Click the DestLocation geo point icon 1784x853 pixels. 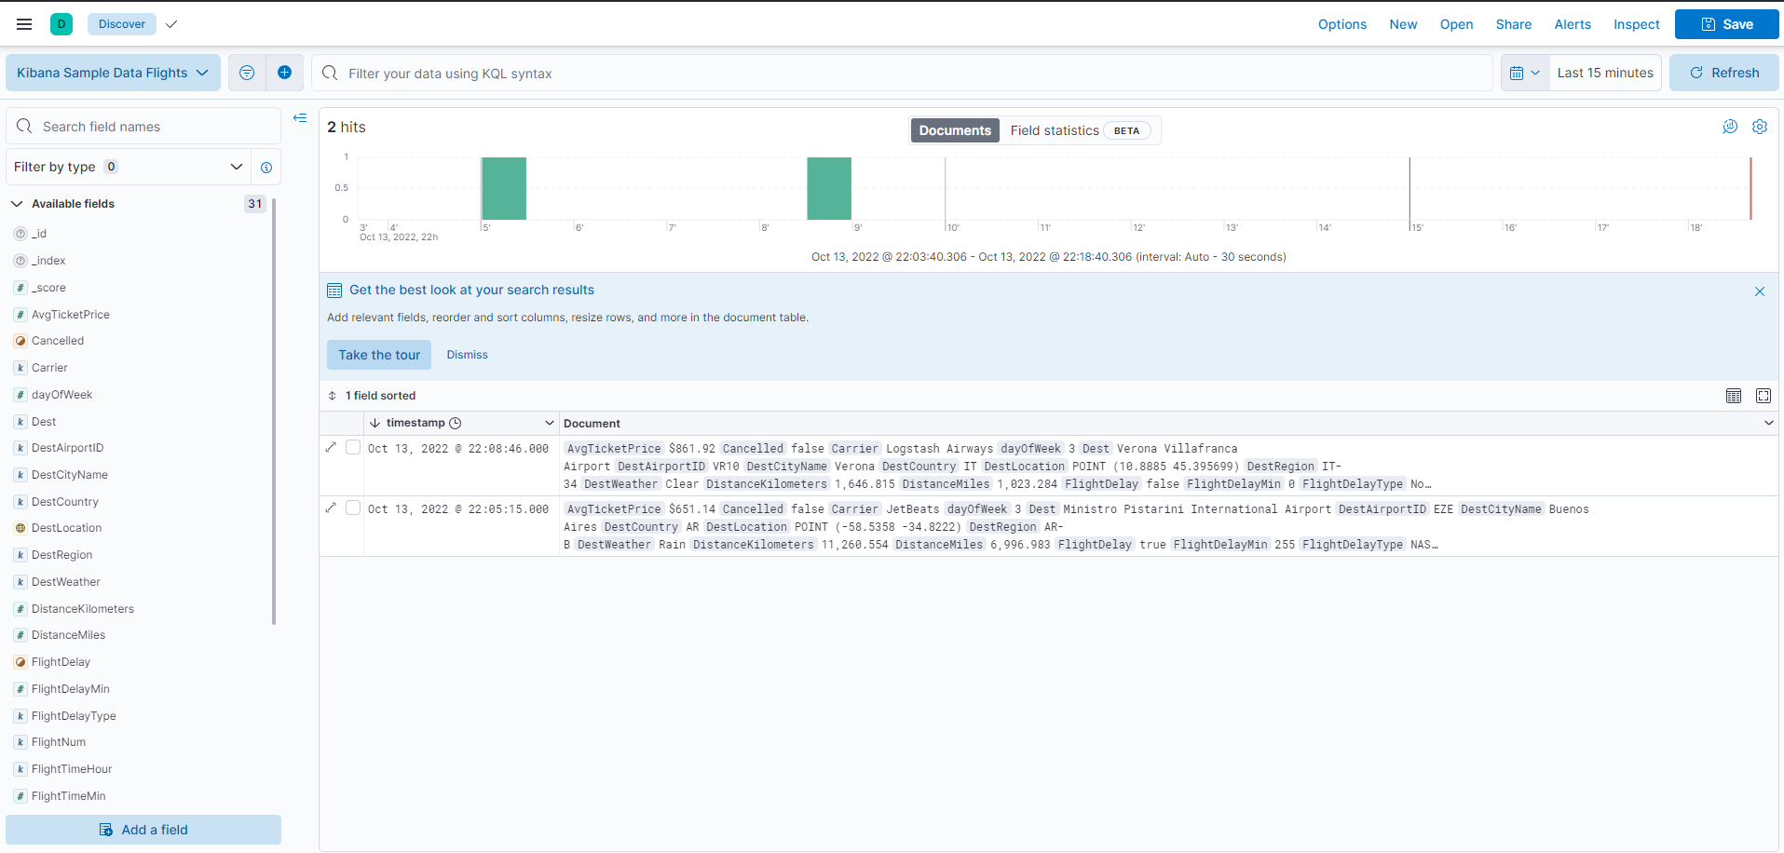pos(20,528)
